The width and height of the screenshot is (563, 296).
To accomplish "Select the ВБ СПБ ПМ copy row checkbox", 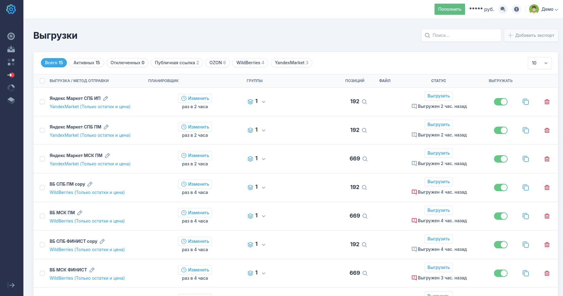I will click(x=42, y=187).
